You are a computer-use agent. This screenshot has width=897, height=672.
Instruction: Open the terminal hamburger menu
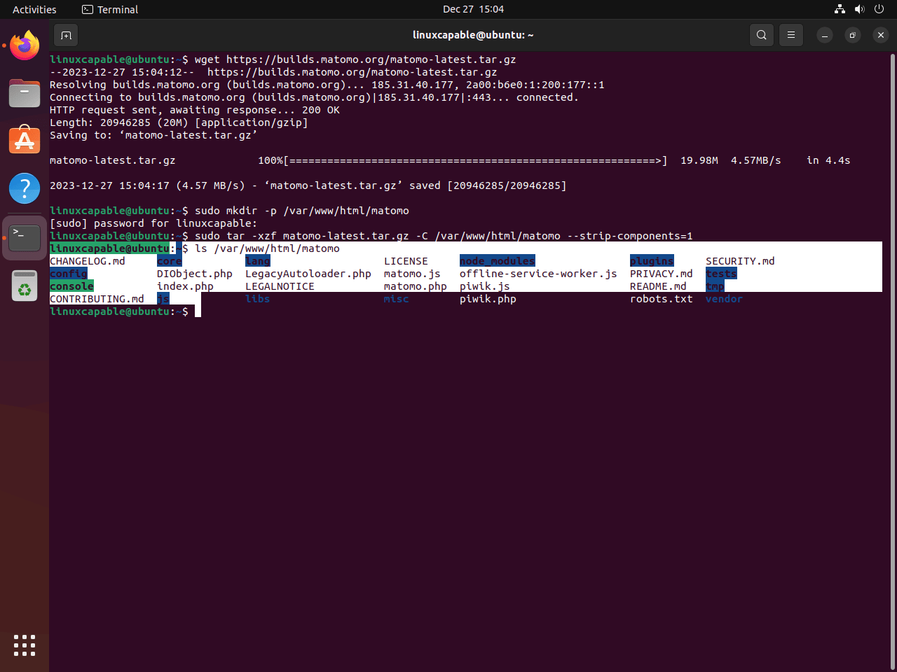point(791,35)
